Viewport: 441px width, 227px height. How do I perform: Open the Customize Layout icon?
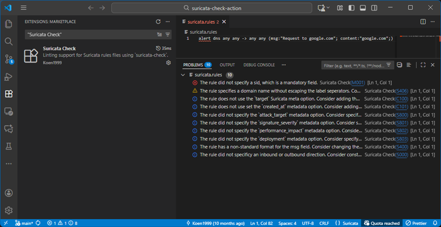(x=340, y=8)
